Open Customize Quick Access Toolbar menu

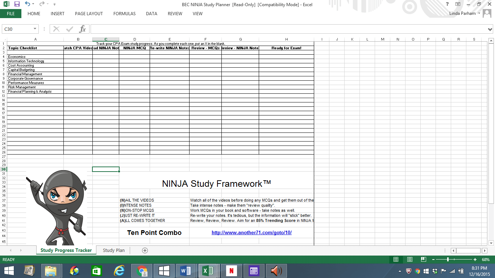pos(54,4)
